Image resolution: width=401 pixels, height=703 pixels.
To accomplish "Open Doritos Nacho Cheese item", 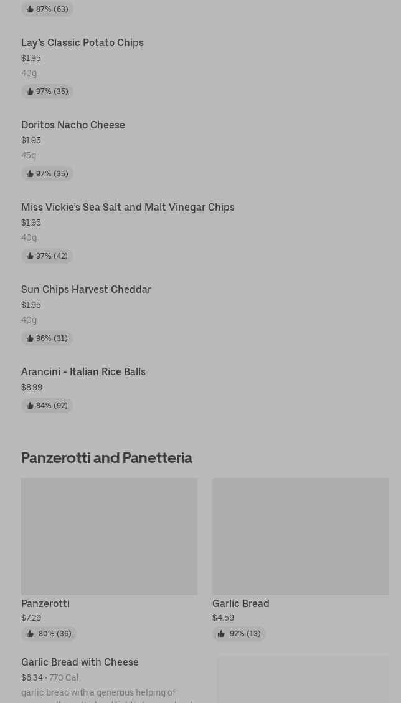I will [73, 125].
